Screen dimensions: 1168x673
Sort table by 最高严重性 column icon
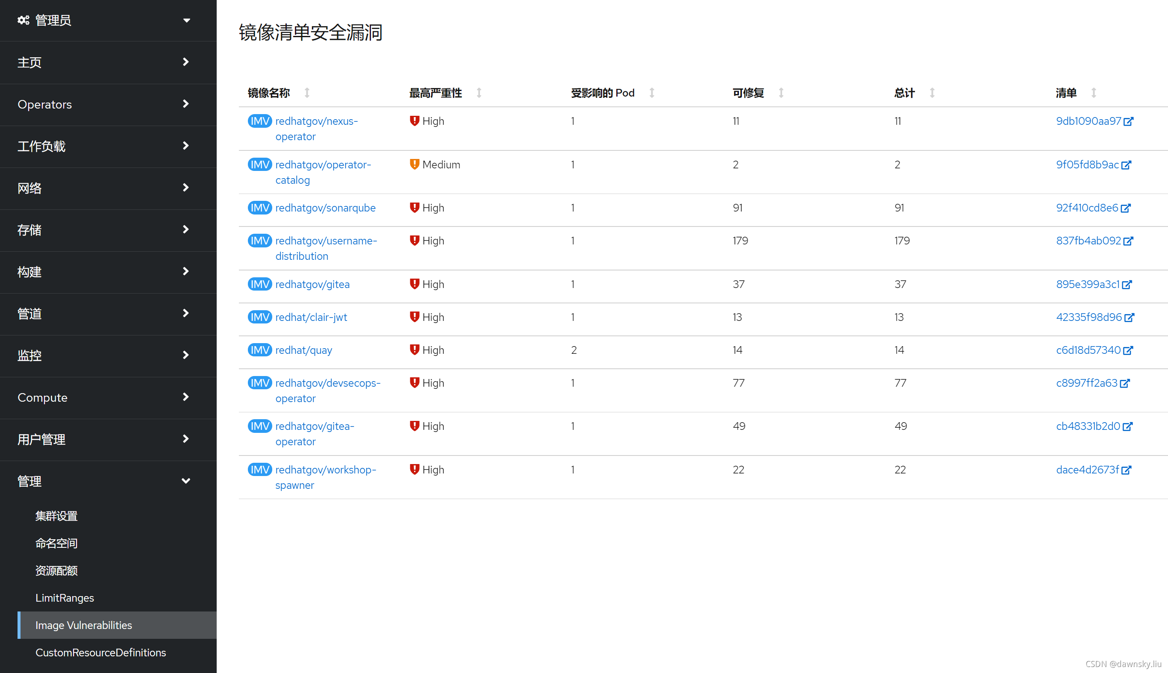click(x=479, y=93)
